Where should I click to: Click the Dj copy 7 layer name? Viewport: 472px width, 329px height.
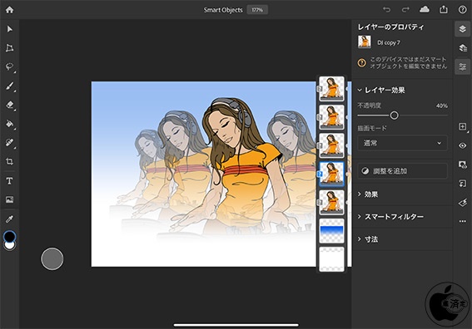click(x=389, y=42)
